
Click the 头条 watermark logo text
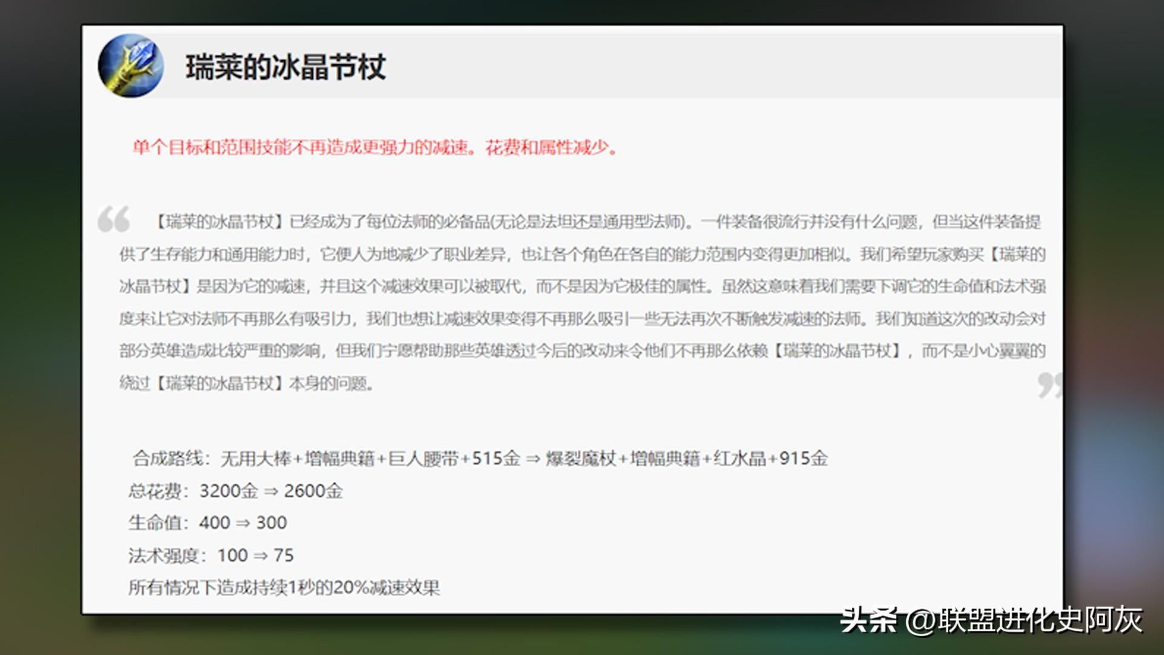pos(868,620)
